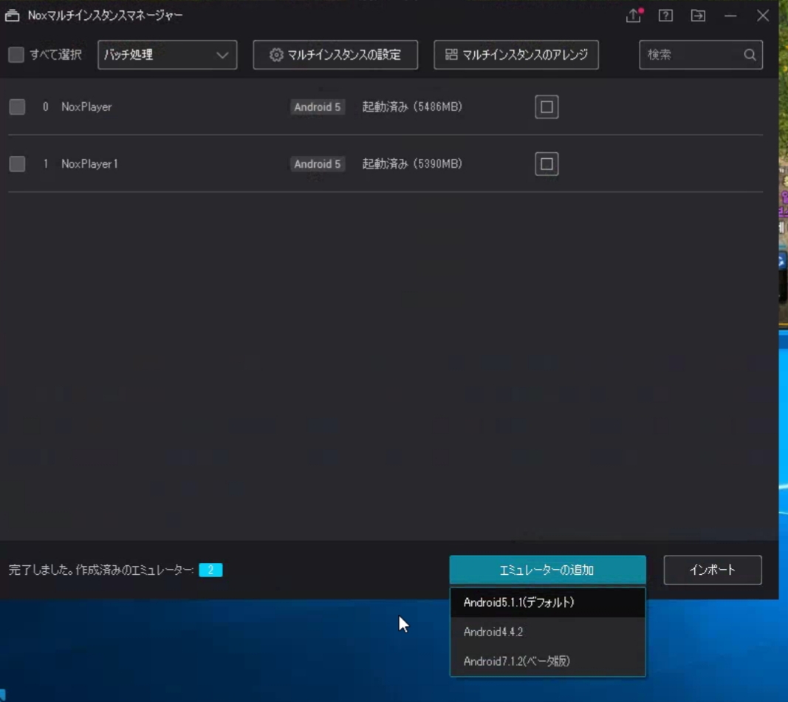
Task: Click the created emulator count badge 2
Action: coord(210,570)
